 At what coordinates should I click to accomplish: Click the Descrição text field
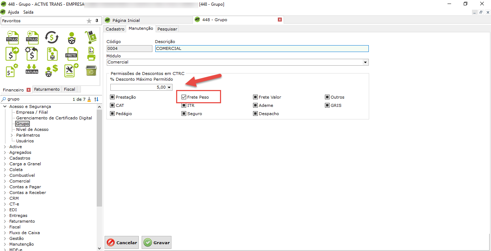tap(262, 48)
